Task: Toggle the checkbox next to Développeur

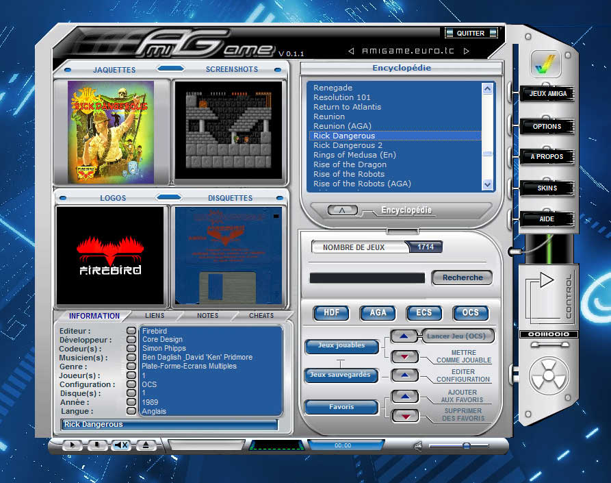Action: coord(131,339)
